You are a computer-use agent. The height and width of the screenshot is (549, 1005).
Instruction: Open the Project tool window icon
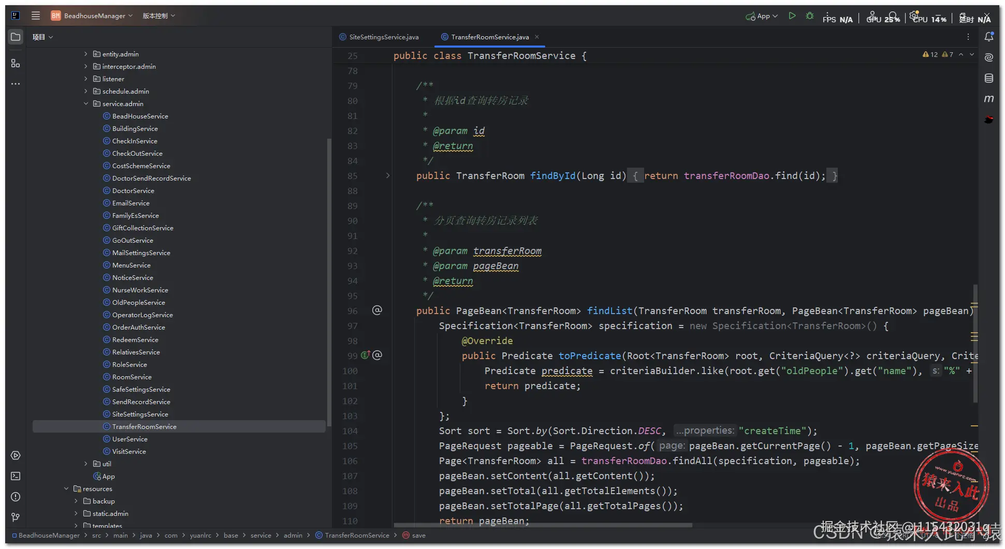[x=16, y=37]
